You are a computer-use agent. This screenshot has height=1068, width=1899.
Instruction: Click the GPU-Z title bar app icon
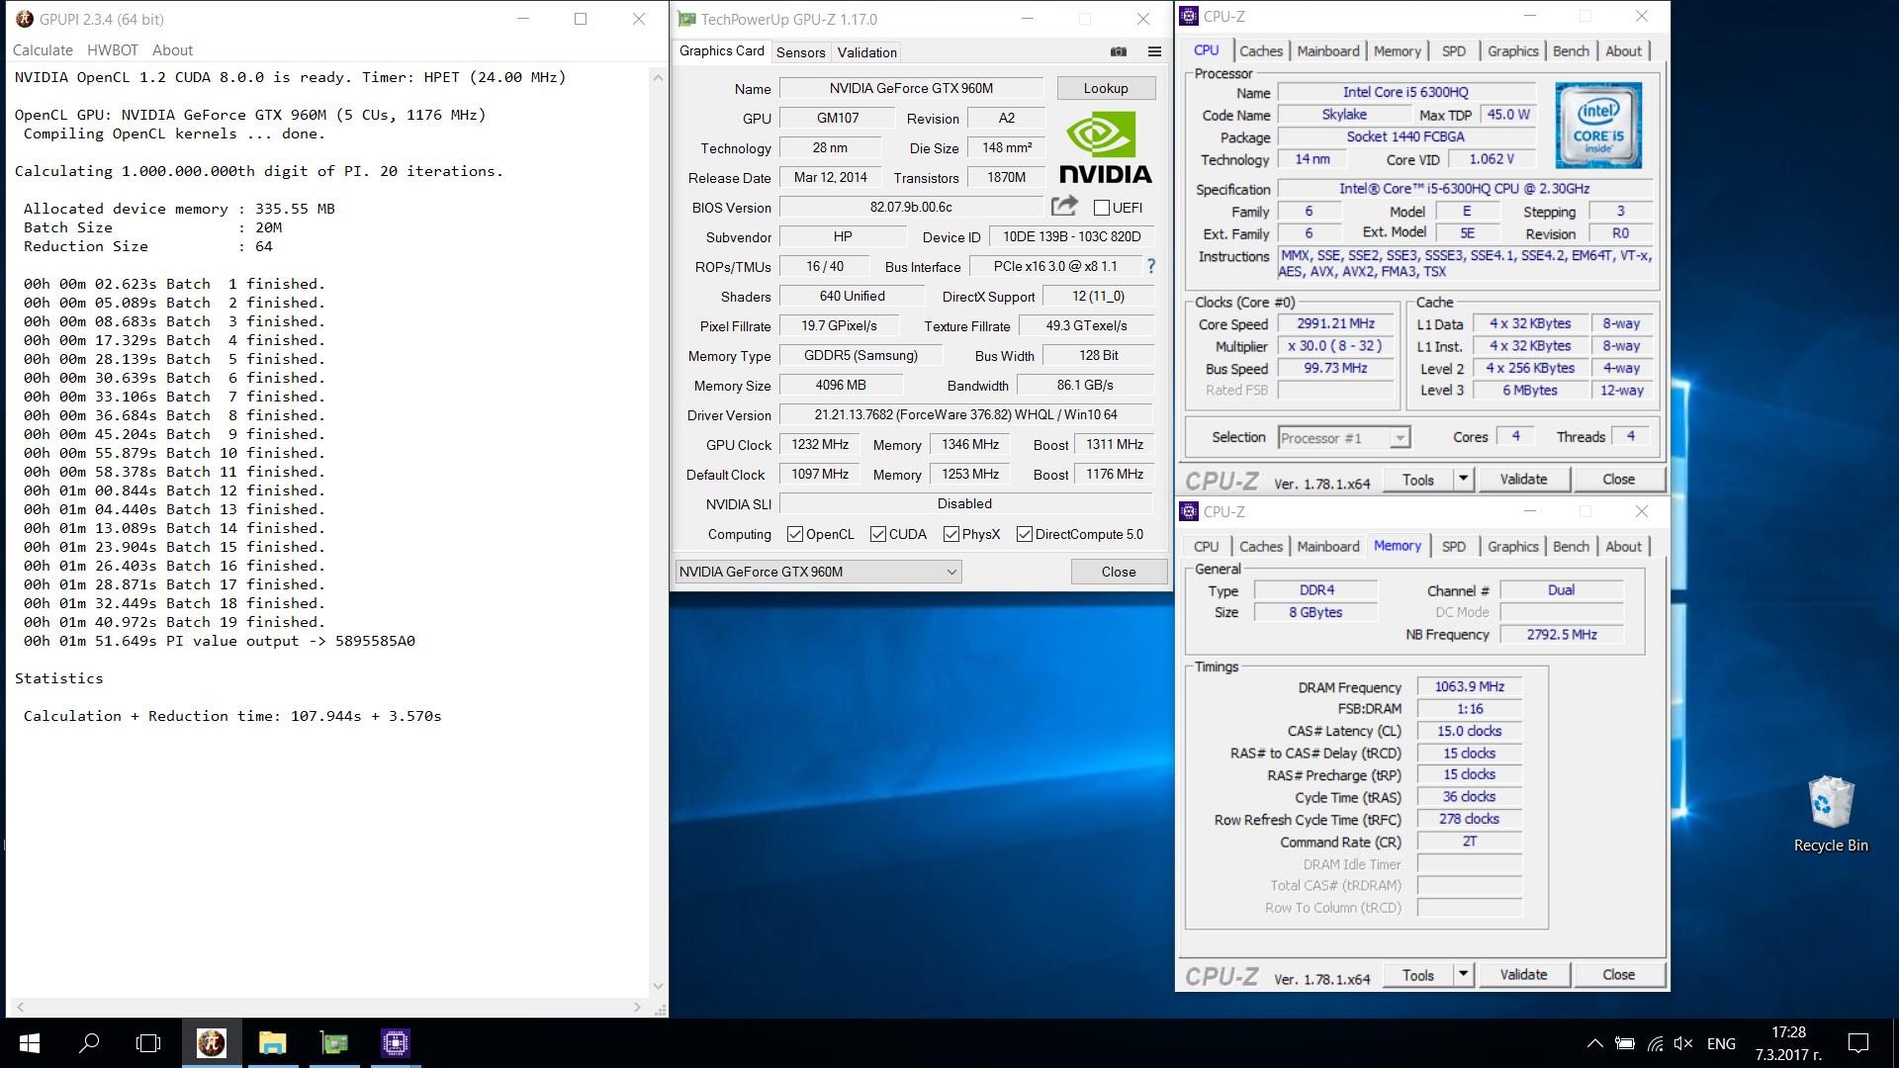pyautogui.click(x=686, y=19)
